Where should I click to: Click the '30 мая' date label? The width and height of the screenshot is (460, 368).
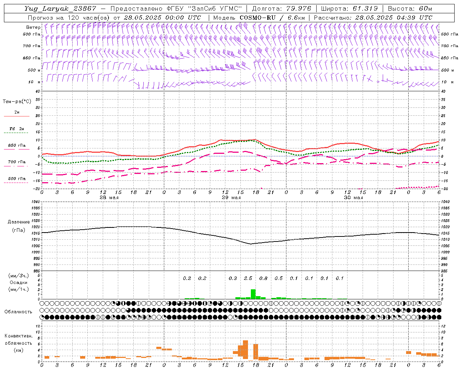pos(353,198)
